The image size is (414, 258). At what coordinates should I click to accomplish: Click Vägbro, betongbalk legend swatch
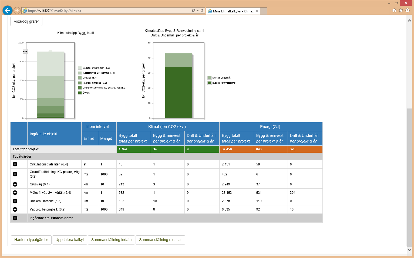80,68
